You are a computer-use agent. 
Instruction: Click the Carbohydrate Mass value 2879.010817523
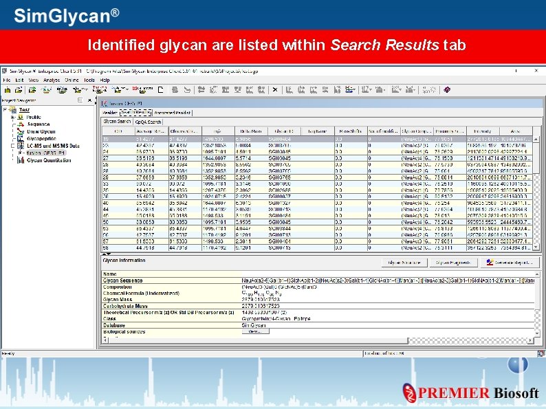(x=261, y=306)
